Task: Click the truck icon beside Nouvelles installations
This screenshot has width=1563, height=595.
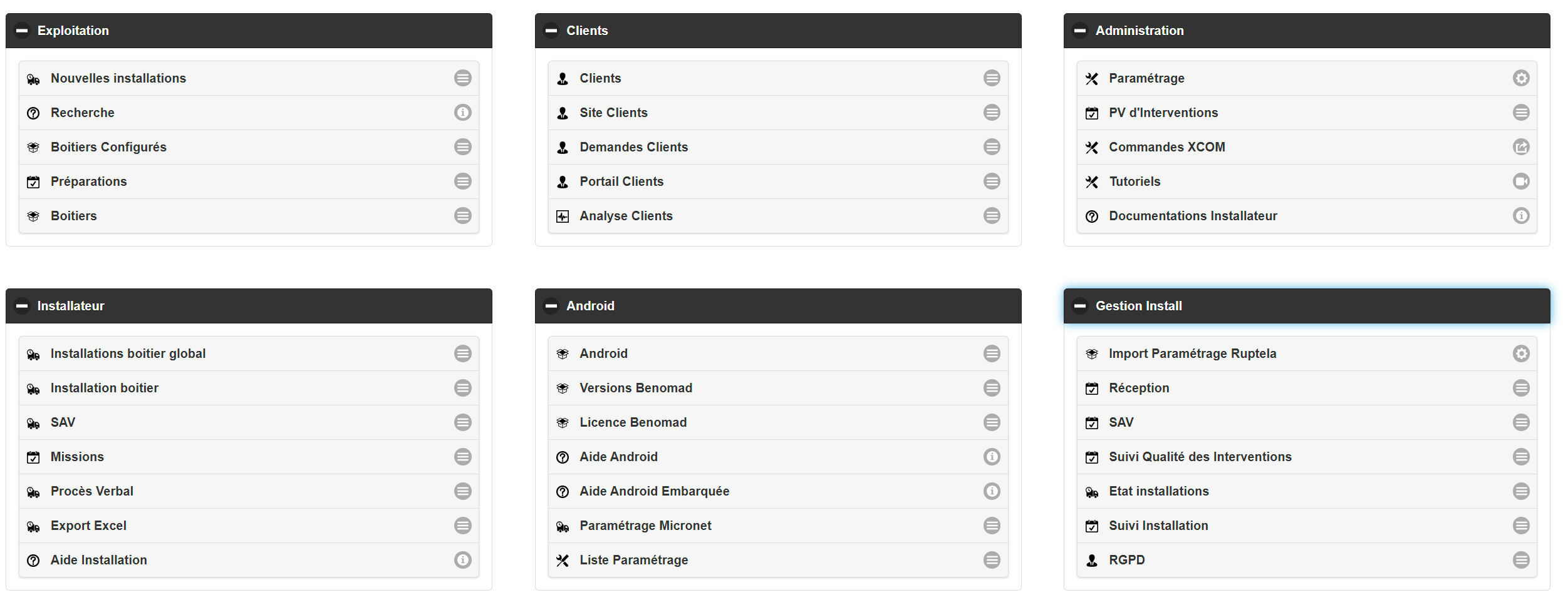Action: coord(33,79)
